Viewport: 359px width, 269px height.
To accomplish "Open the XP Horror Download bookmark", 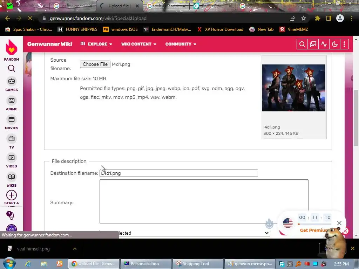I will (x=220, y=29).
